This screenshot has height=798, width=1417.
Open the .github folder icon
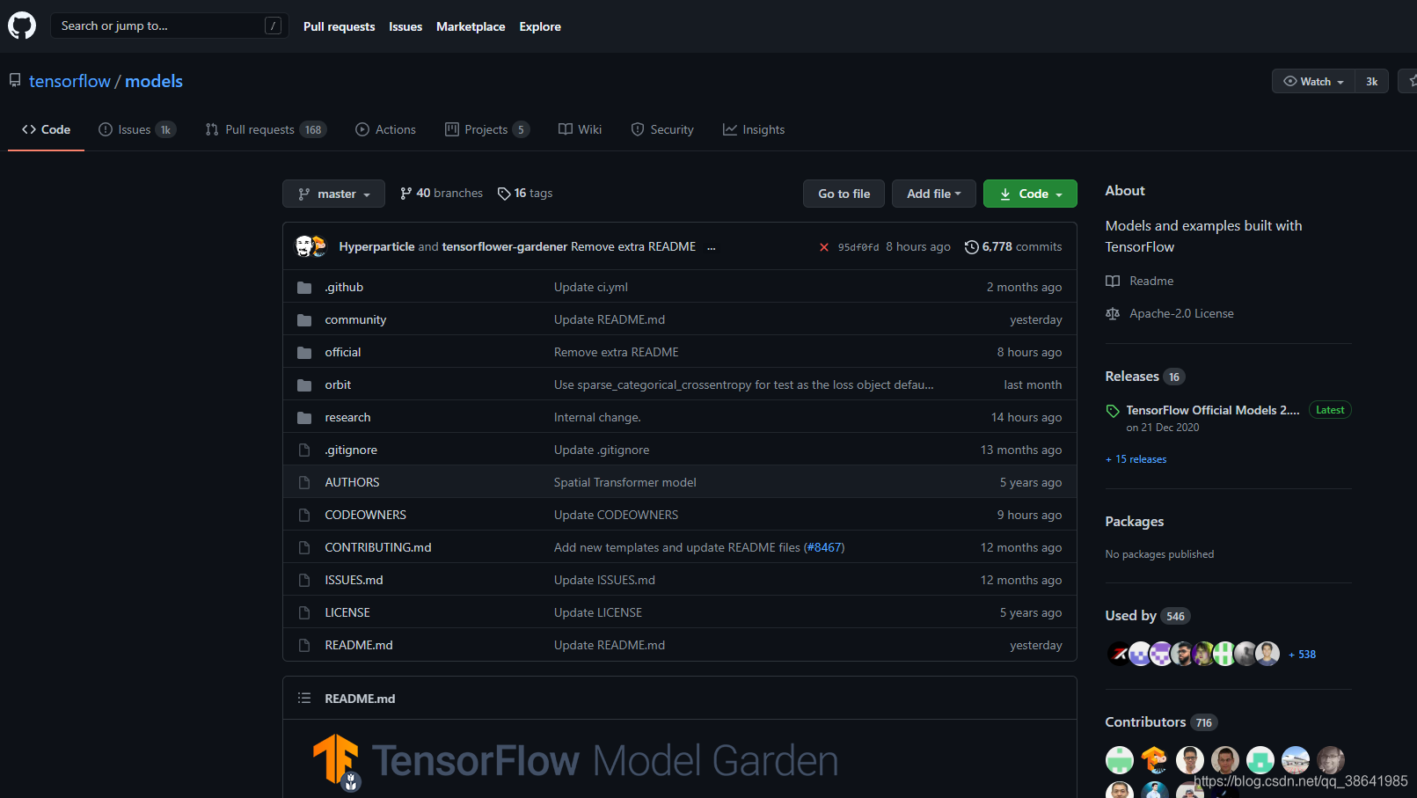pos(304,288)
